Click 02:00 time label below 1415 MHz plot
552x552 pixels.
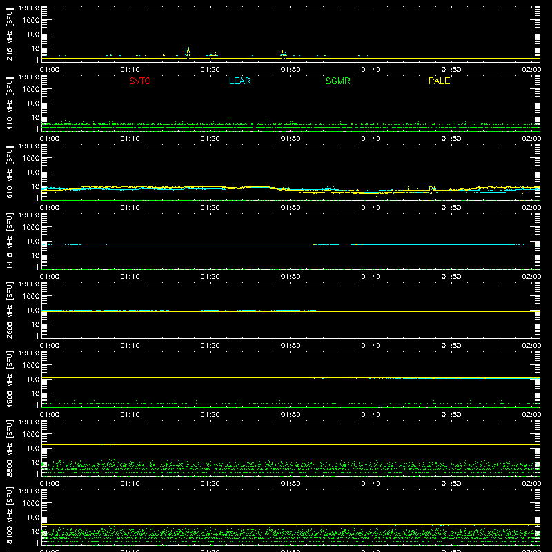[x=531, y=277]
